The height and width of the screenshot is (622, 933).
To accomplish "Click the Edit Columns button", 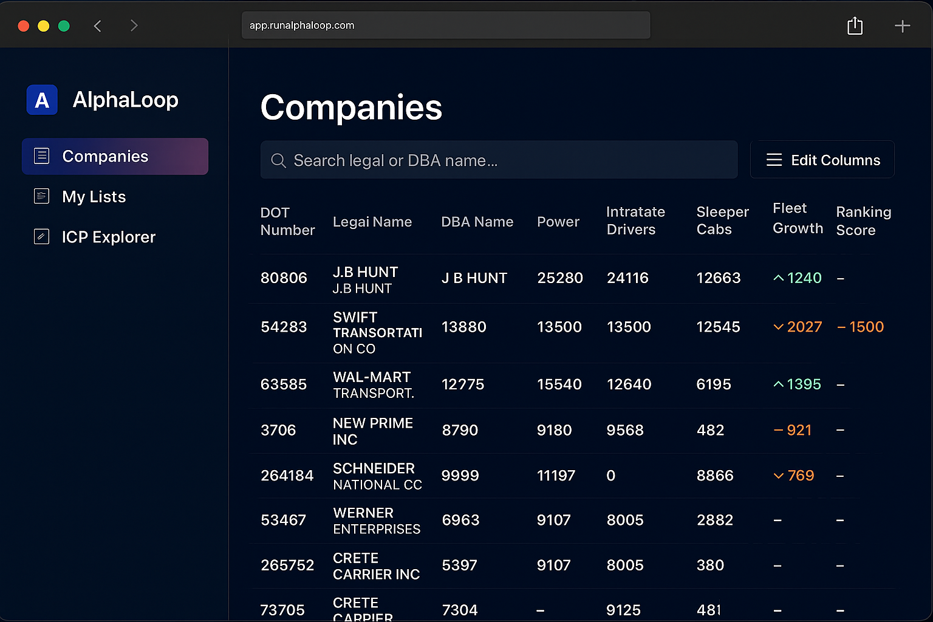I will 822,159.
